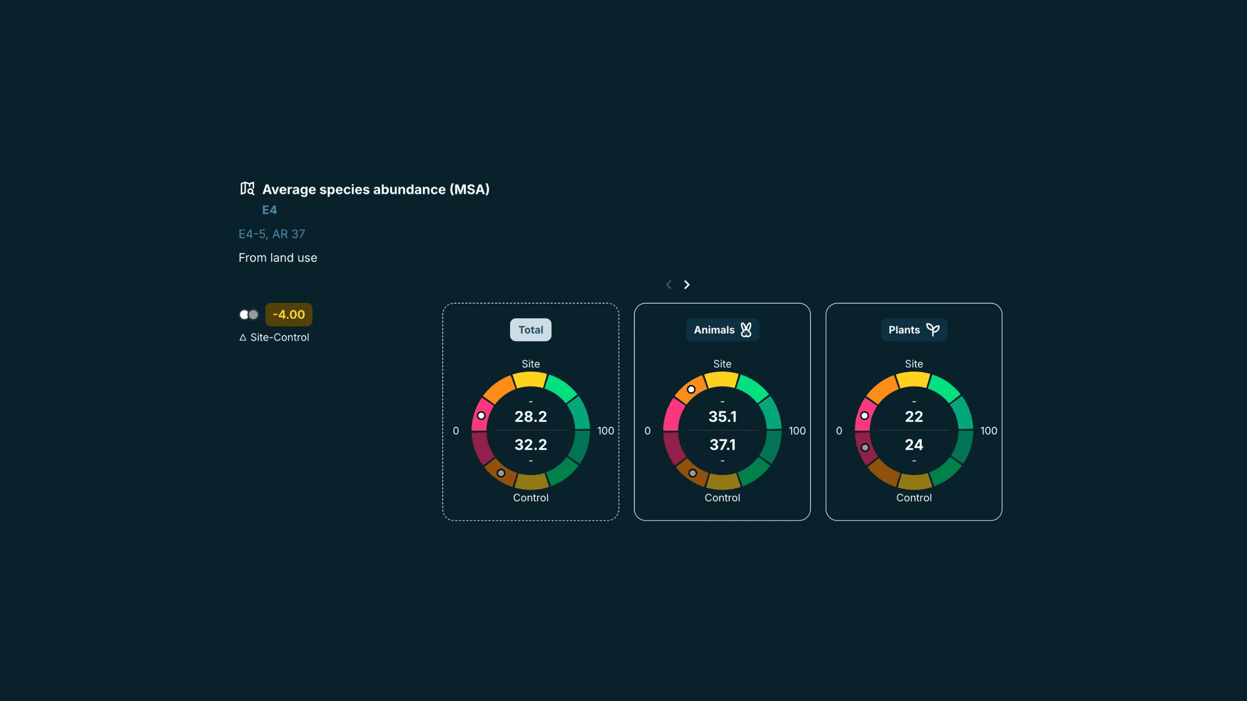1247x701 pixels.
Task: Click the 32.2 control value in Total
Action: tap(530, 444)
